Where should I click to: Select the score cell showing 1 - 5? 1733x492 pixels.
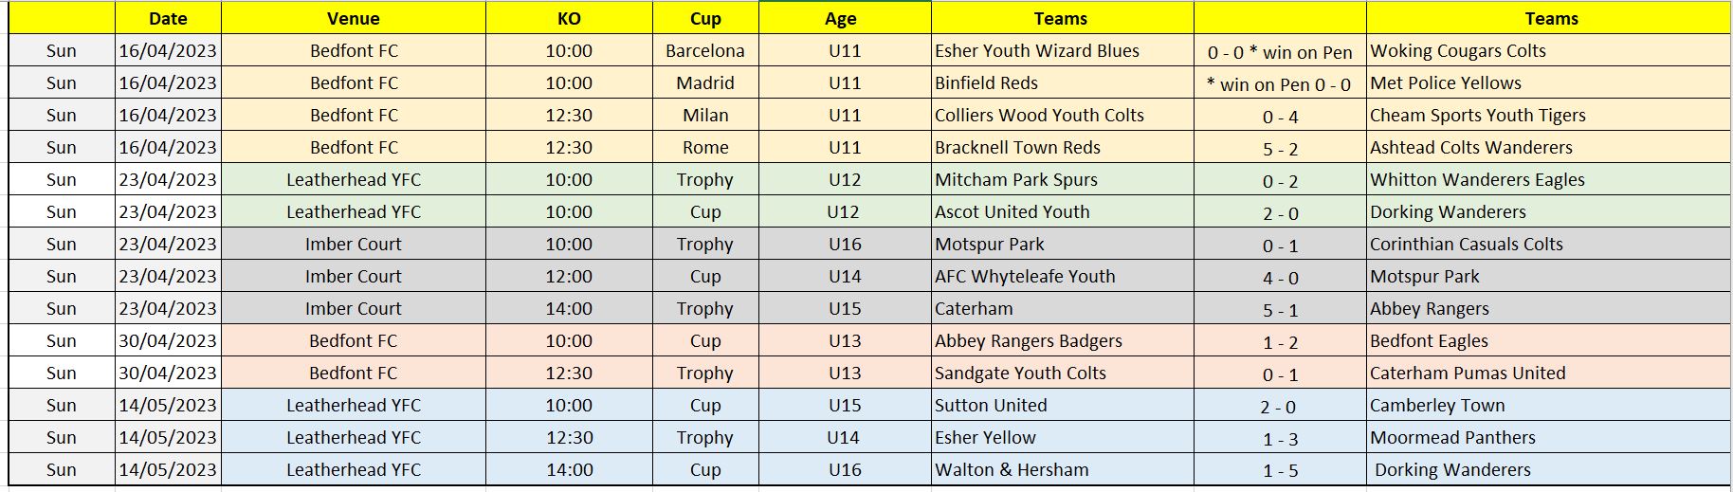coord(1280,470)
